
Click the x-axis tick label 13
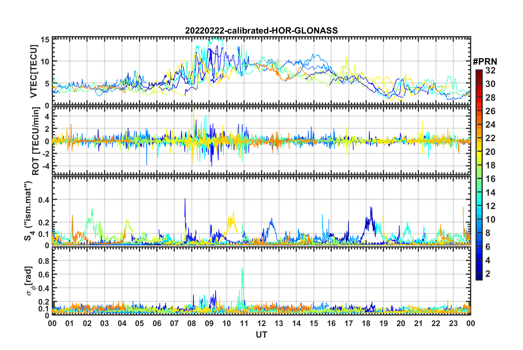point(279,323)
